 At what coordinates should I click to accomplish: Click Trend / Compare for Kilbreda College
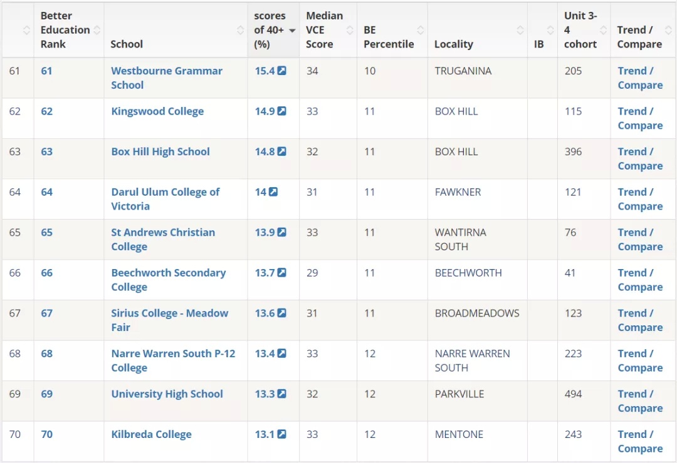pos(640,442)
